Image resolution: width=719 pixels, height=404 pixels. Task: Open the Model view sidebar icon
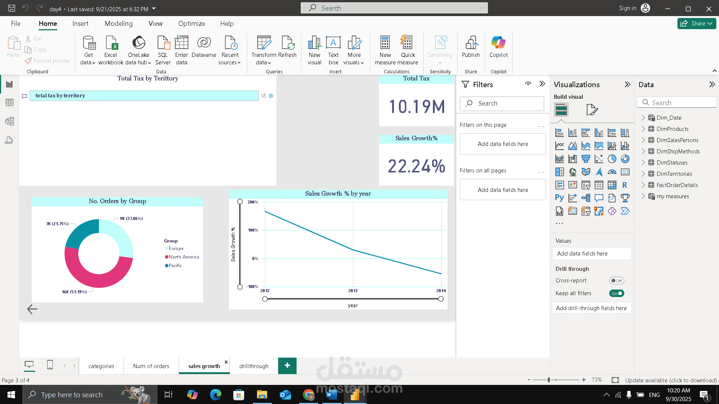click(x=9, y=121)
